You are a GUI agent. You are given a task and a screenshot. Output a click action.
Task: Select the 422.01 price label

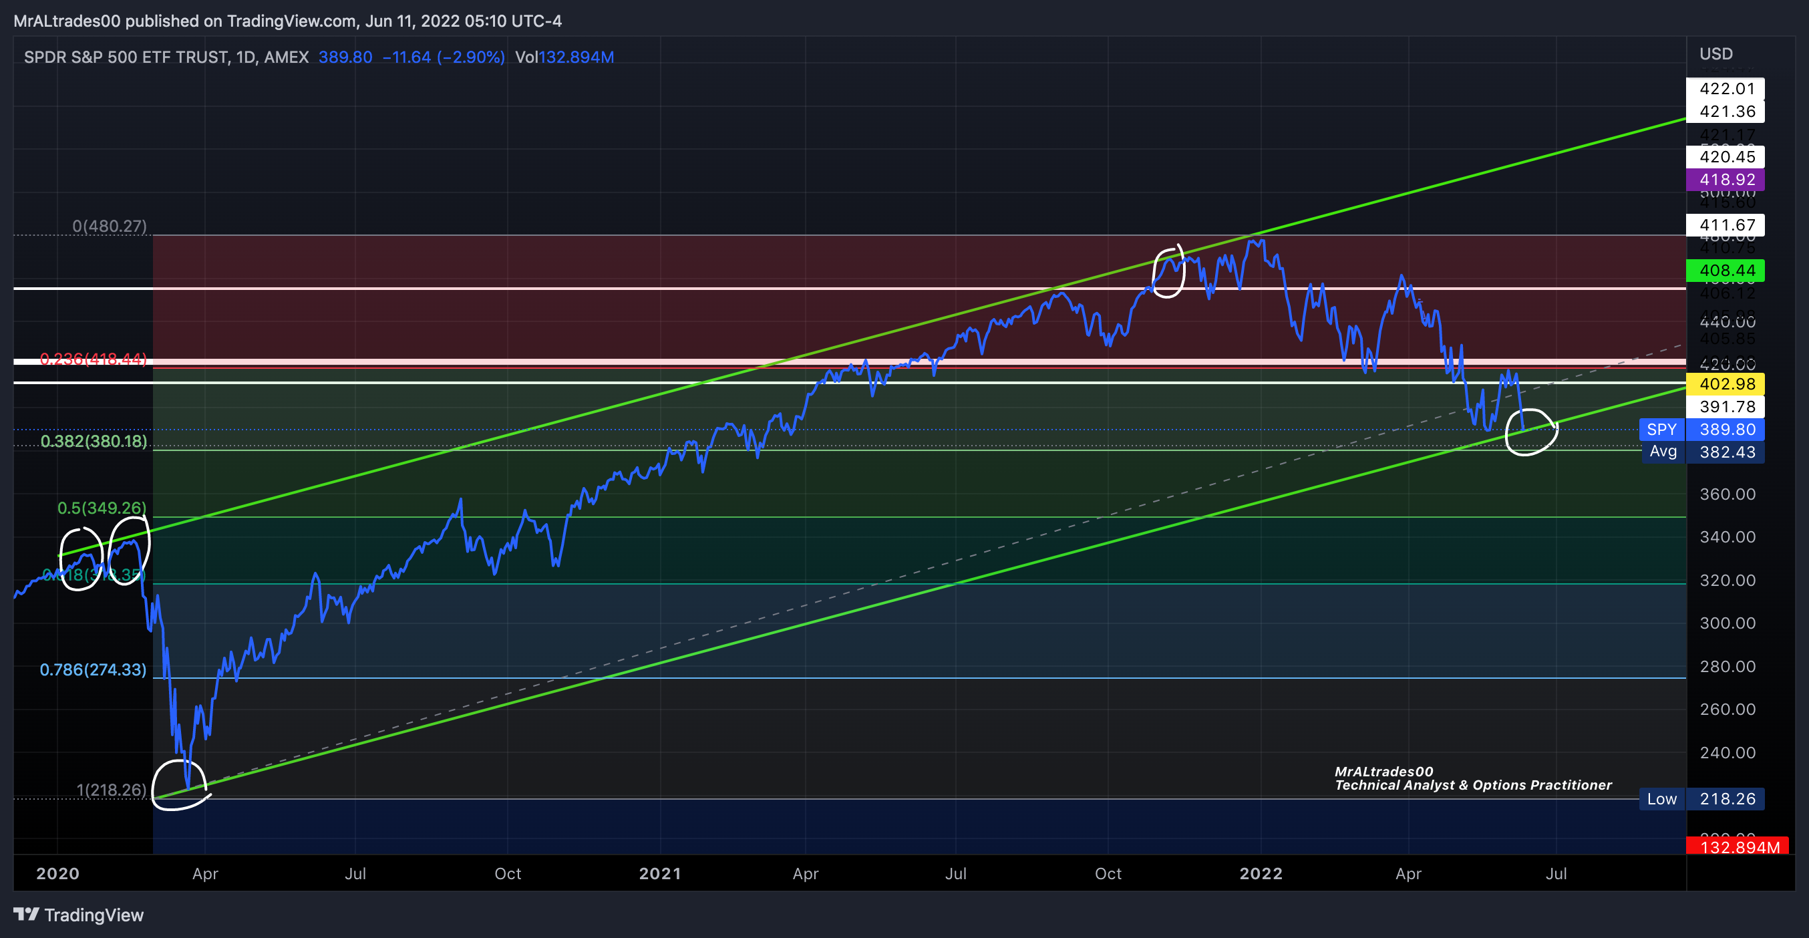pyautogui.click(x=1725, y=88)
